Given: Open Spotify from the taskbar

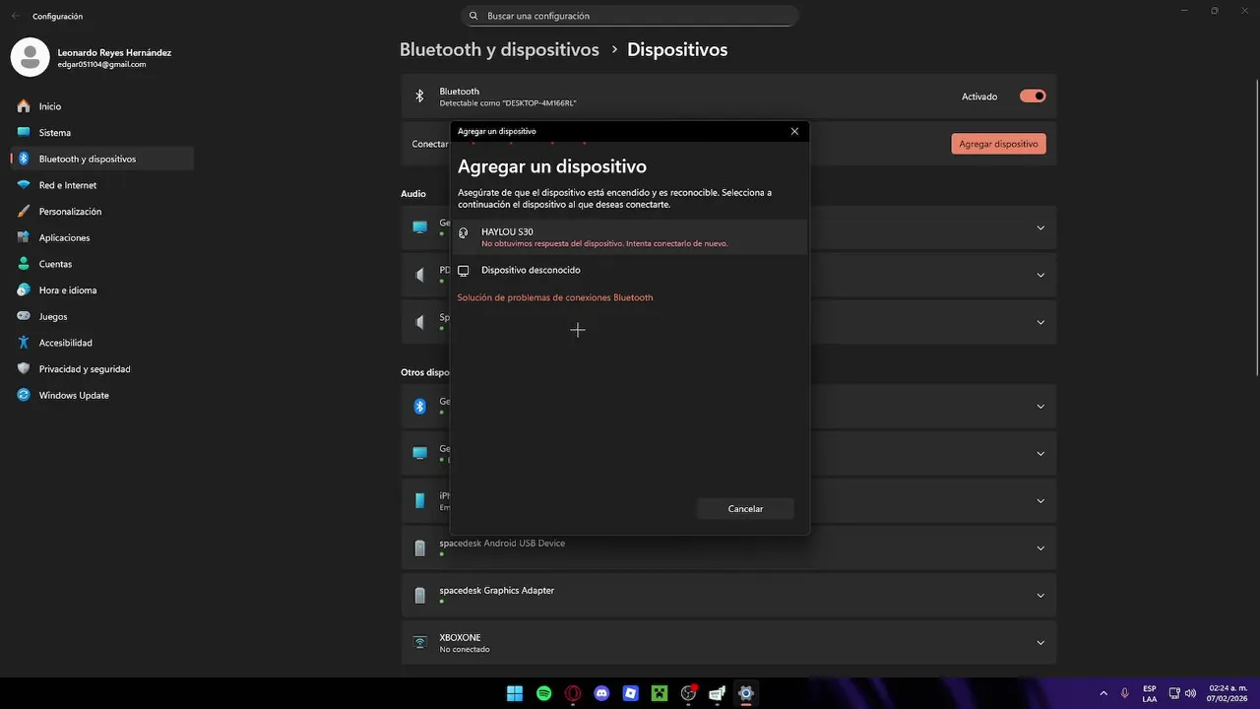Looking at the screenshot, I should click(x=544, y=693).
